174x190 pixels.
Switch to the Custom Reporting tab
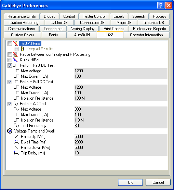click(x=24, y=23)
